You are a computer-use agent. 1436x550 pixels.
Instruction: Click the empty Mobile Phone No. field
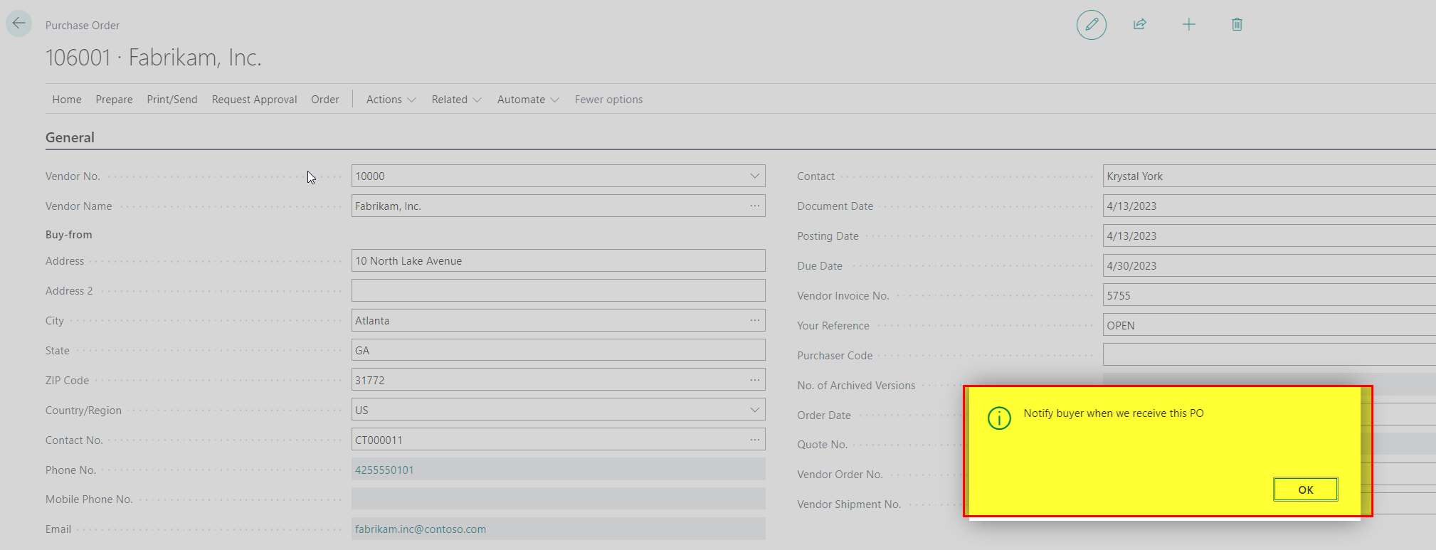click(558, 499)
